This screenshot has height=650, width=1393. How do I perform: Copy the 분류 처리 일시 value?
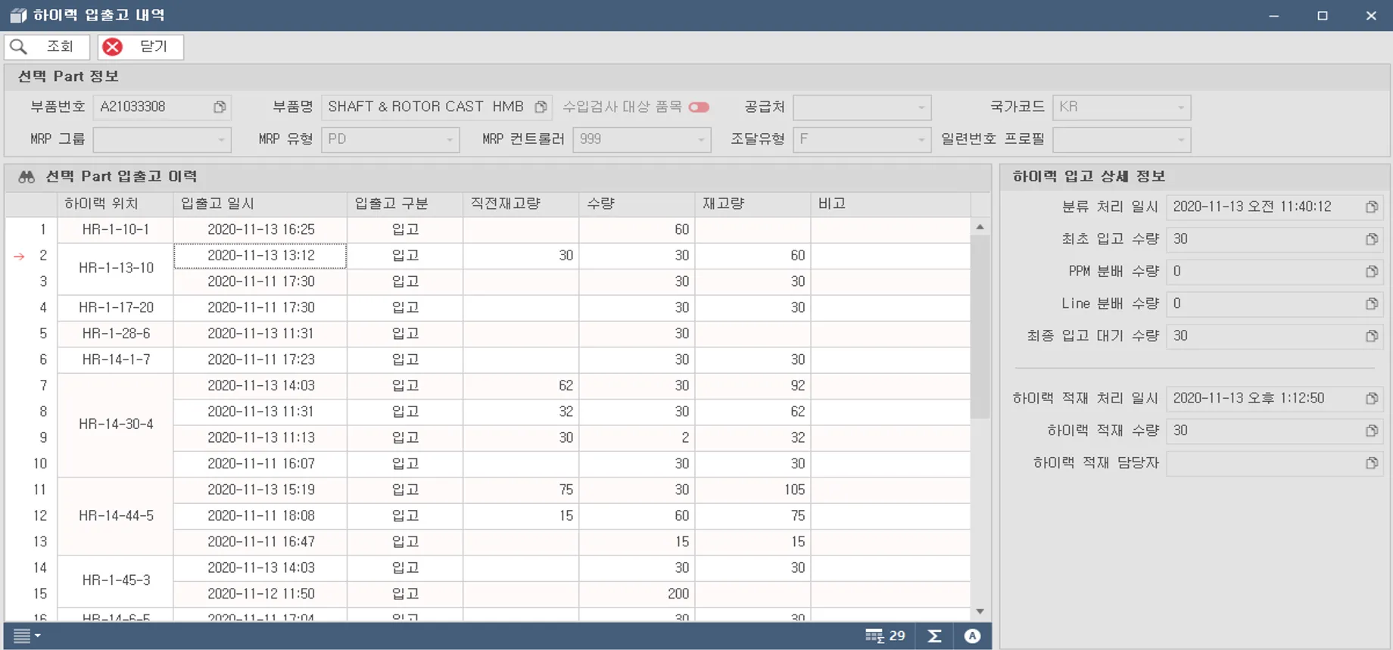click(x=1372, y=207)
